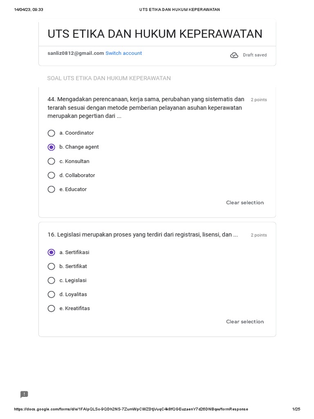Screen dimensions: 314x419
Task: Click the Draft saved cloud icon
Action: 234,55
